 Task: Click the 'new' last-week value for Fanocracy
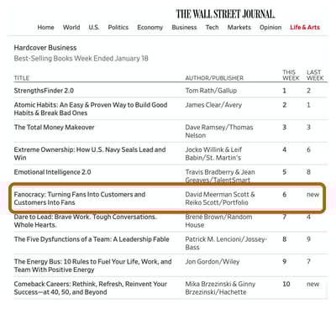[312, 195]
